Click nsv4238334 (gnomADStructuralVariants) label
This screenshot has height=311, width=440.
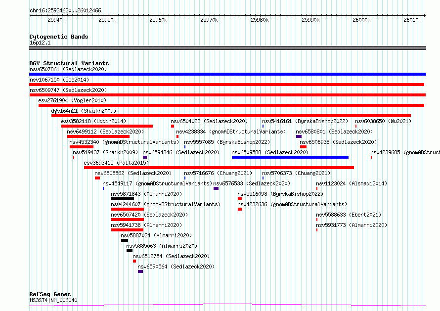click(x=231, y=132)
